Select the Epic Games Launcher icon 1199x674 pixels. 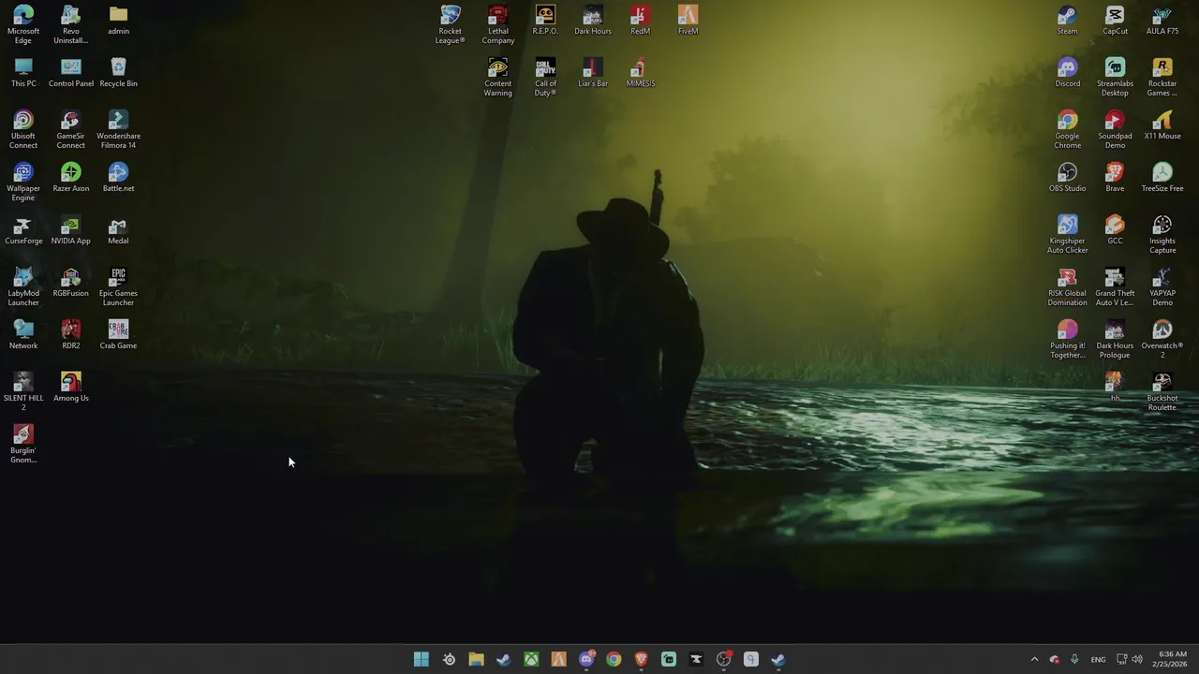coord(118,286)
